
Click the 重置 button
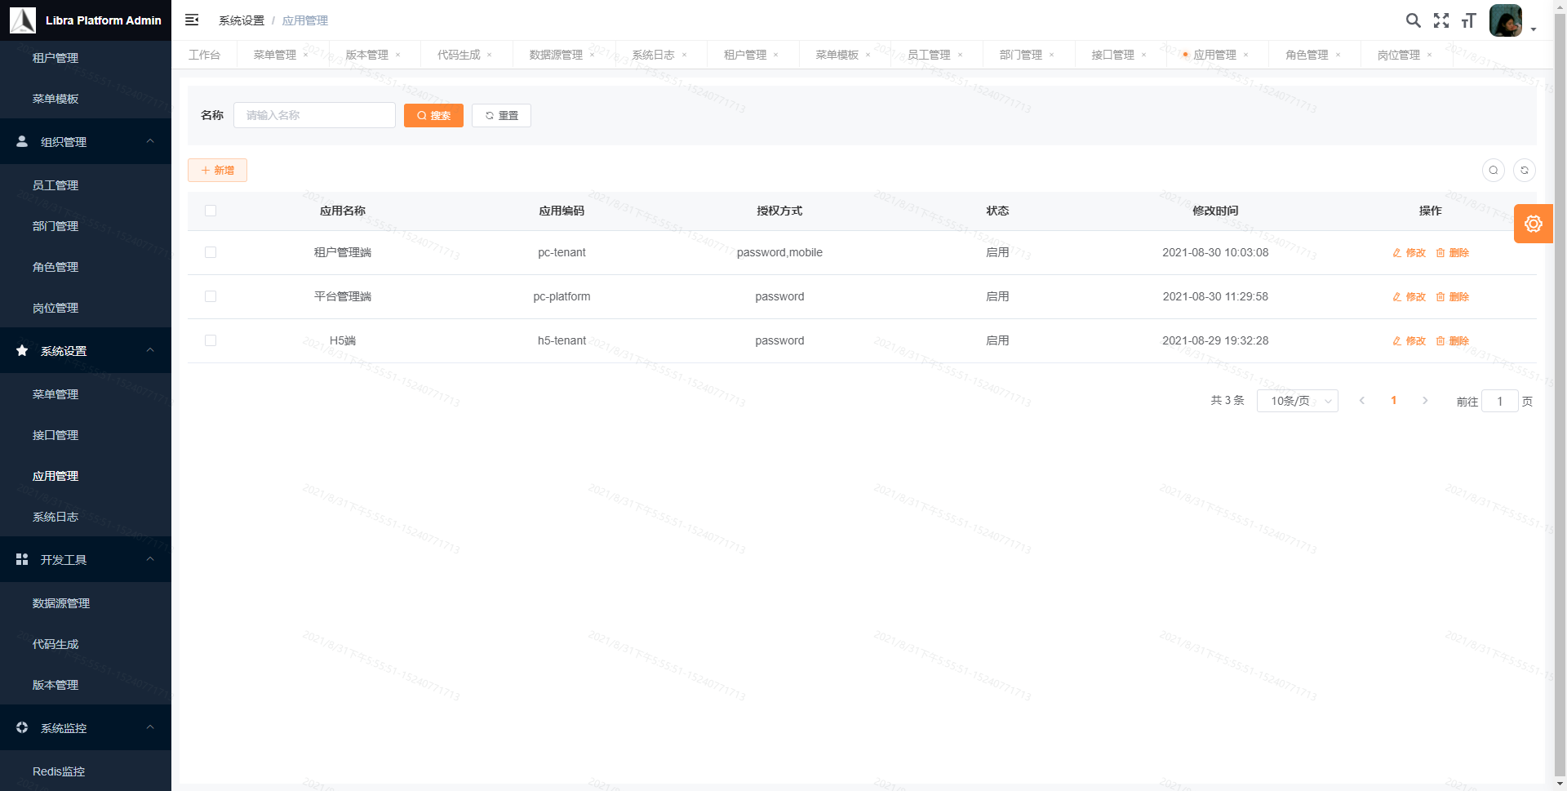[x=501, y=115]
